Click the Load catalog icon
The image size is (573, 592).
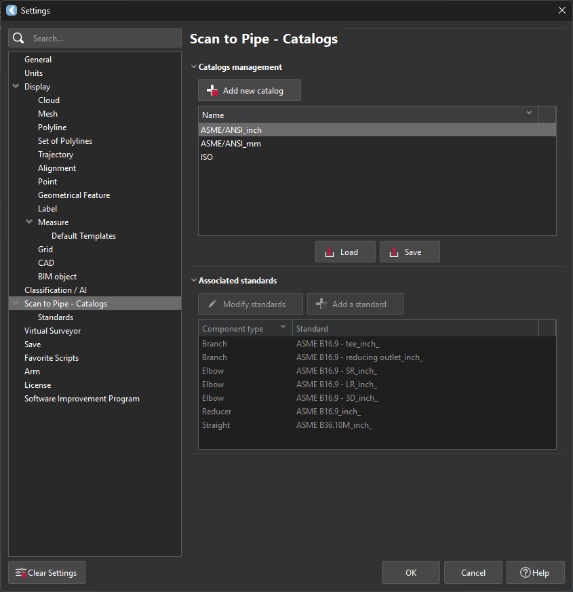pos(330,252)
